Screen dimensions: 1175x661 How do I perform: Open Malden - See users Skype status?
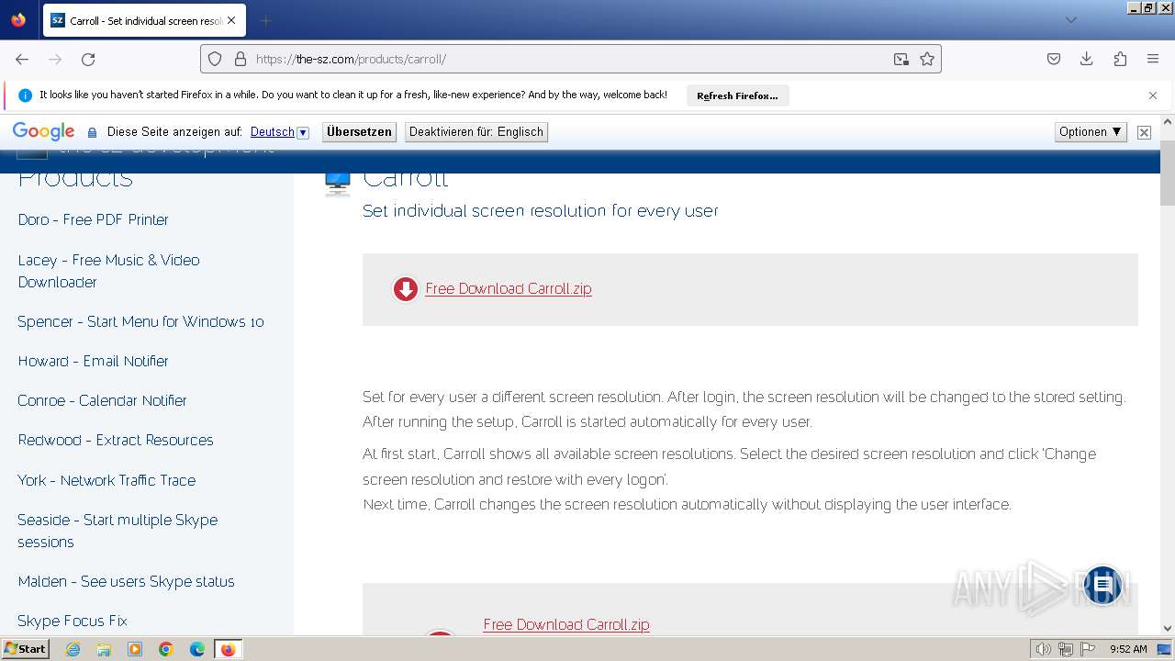127,581
